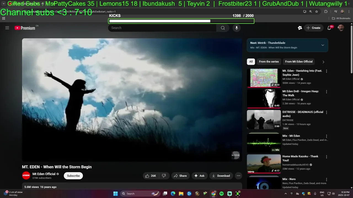Open the zoom magnifier in address bar
The height and width of the screenshot is (198, 353).
[x=311, y=12]
